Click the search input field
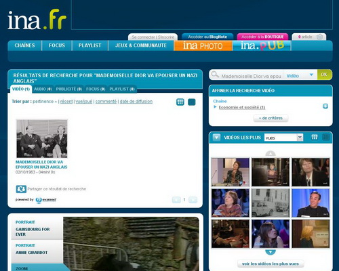The height and width of the screenshot is (271, 339). pos(251,76)
